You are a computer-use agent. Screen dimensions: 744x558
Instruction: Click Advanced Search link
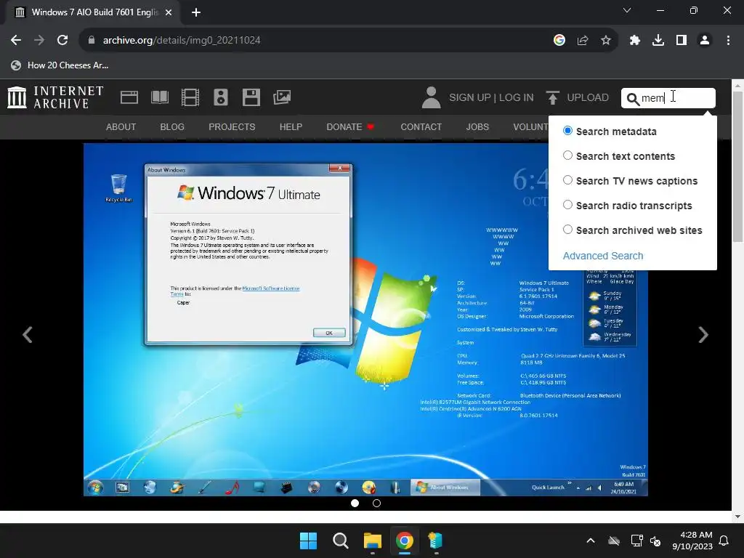pos(603,256)
